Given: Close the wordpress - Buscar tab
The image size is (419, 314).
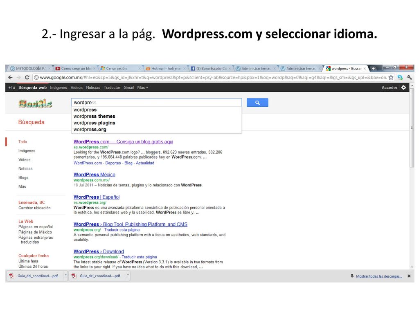Looking at the screenshot, I should (x=365, y=69).
